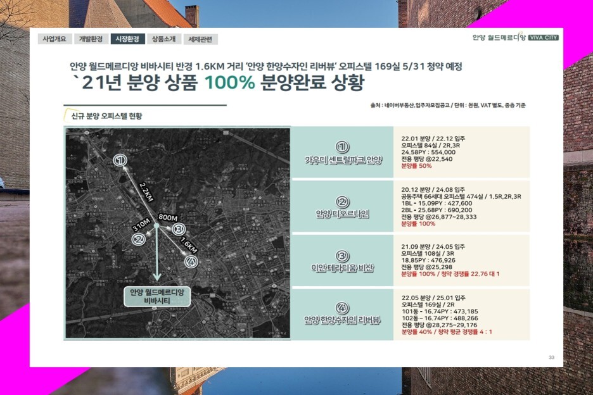Click the '분양률 50%' red text
The image size is (593, 395).
pyautogui.click(x=416, y=166)
